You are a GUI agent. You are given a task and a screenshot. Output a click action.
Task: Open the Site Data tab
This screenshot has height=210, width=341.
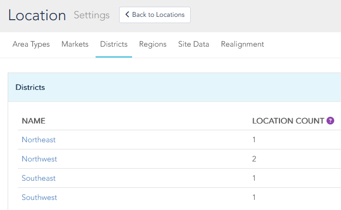click(x=194, y=44)
